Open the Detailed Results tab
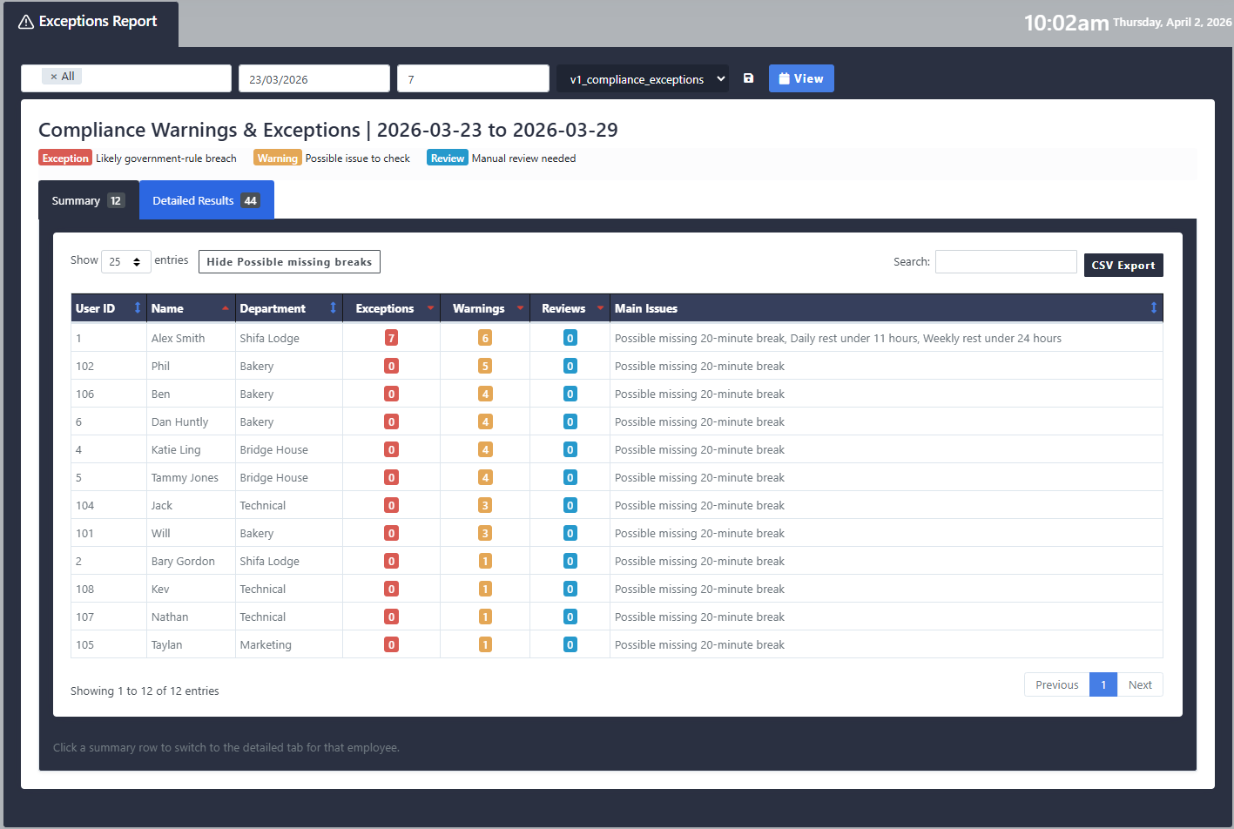This screenshot has height=829, width=1234. point(206,200)
